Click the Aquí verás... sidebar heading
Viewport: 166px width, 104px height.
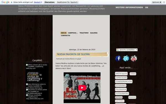[x=126, y=68]
